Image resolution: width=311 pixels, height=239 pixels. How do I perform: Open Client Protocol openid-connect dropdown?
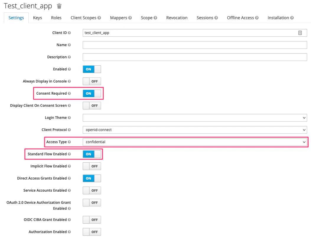pyautogui.click(x=195, y=130)
